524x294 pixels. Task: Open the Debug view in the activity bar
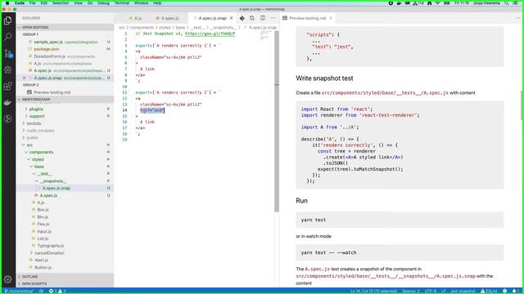coord(7,69)
